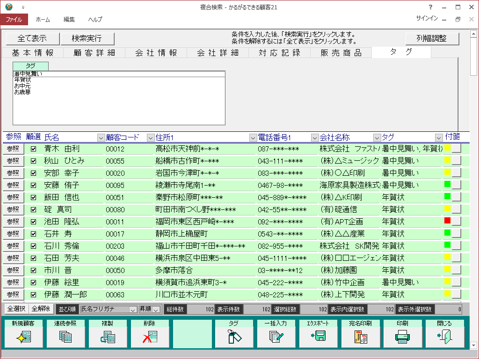Click the エクスポート export icon
Viewport: 479px width, 359px height.
[x=318, y=336]
